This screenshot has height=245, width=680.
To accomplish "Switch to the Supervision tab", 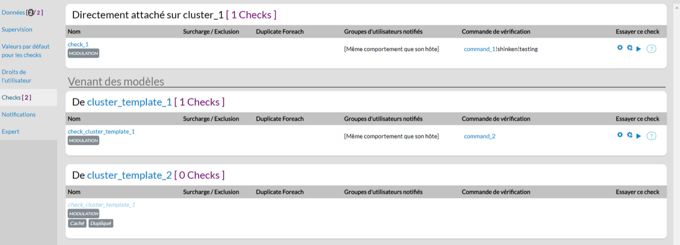I will coord(17,29).
